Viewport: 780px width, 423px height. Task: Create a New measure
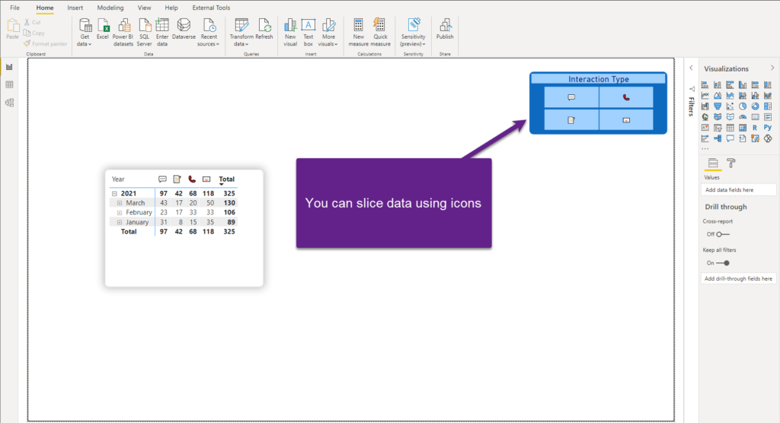click(x=358, y=33)
